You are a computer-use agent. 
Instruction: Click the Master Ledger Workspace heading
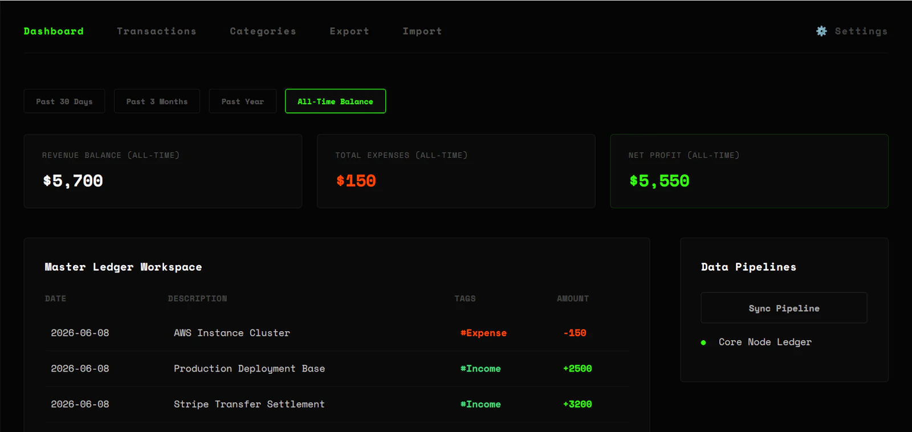(123, 267)
